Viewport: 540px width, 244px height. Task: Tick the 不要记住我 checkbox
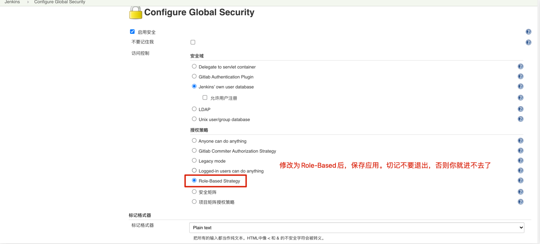193,42
